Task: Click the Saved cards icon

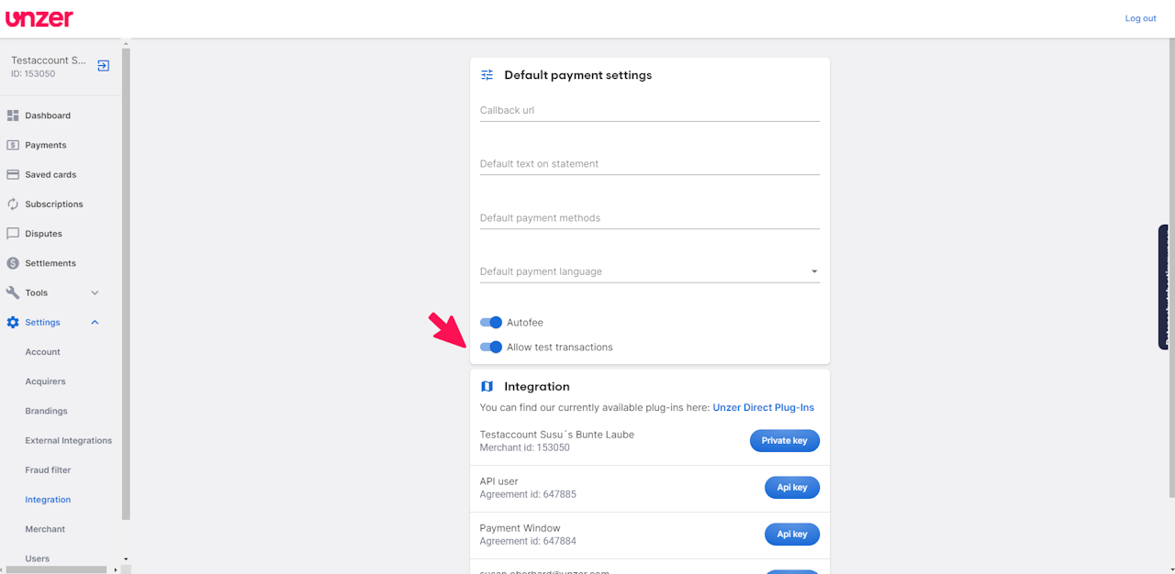Action: [x=13, y=174]
